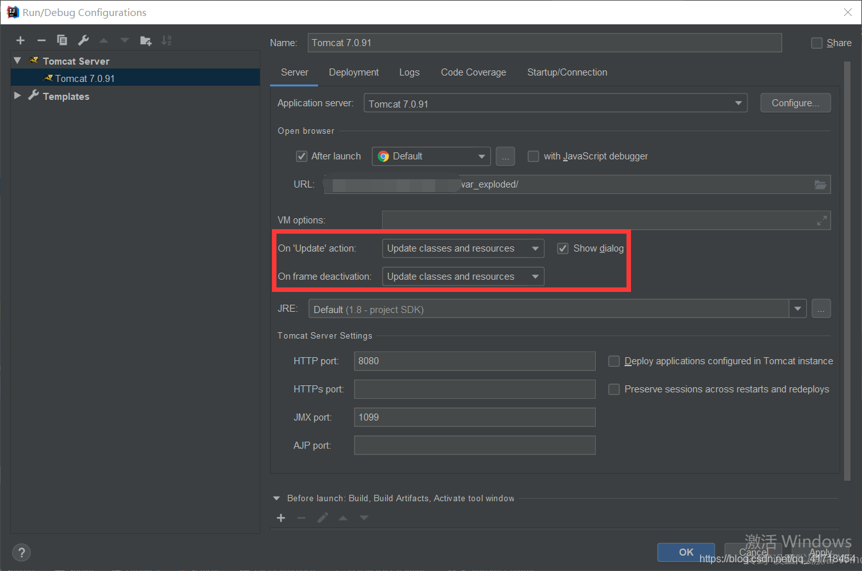Screen dimensions: 862x571
Task: Click the HTTPs port field
Action: [x=475, y=389]
